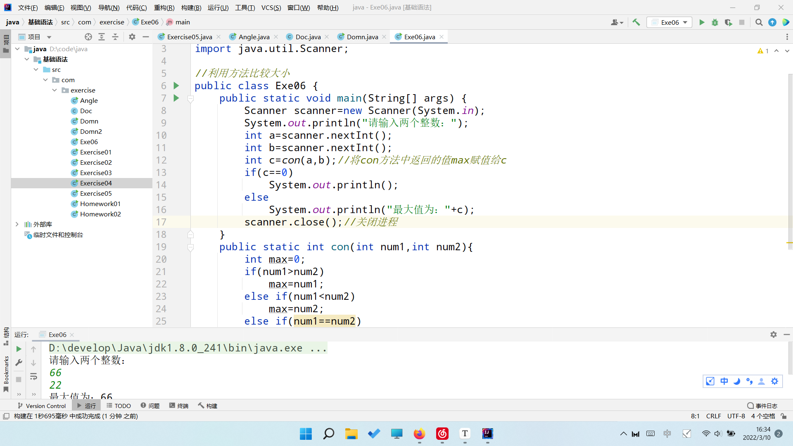Click the Build project hammer icon
This screenshot has height=446, width=793.
pos(636,22)
